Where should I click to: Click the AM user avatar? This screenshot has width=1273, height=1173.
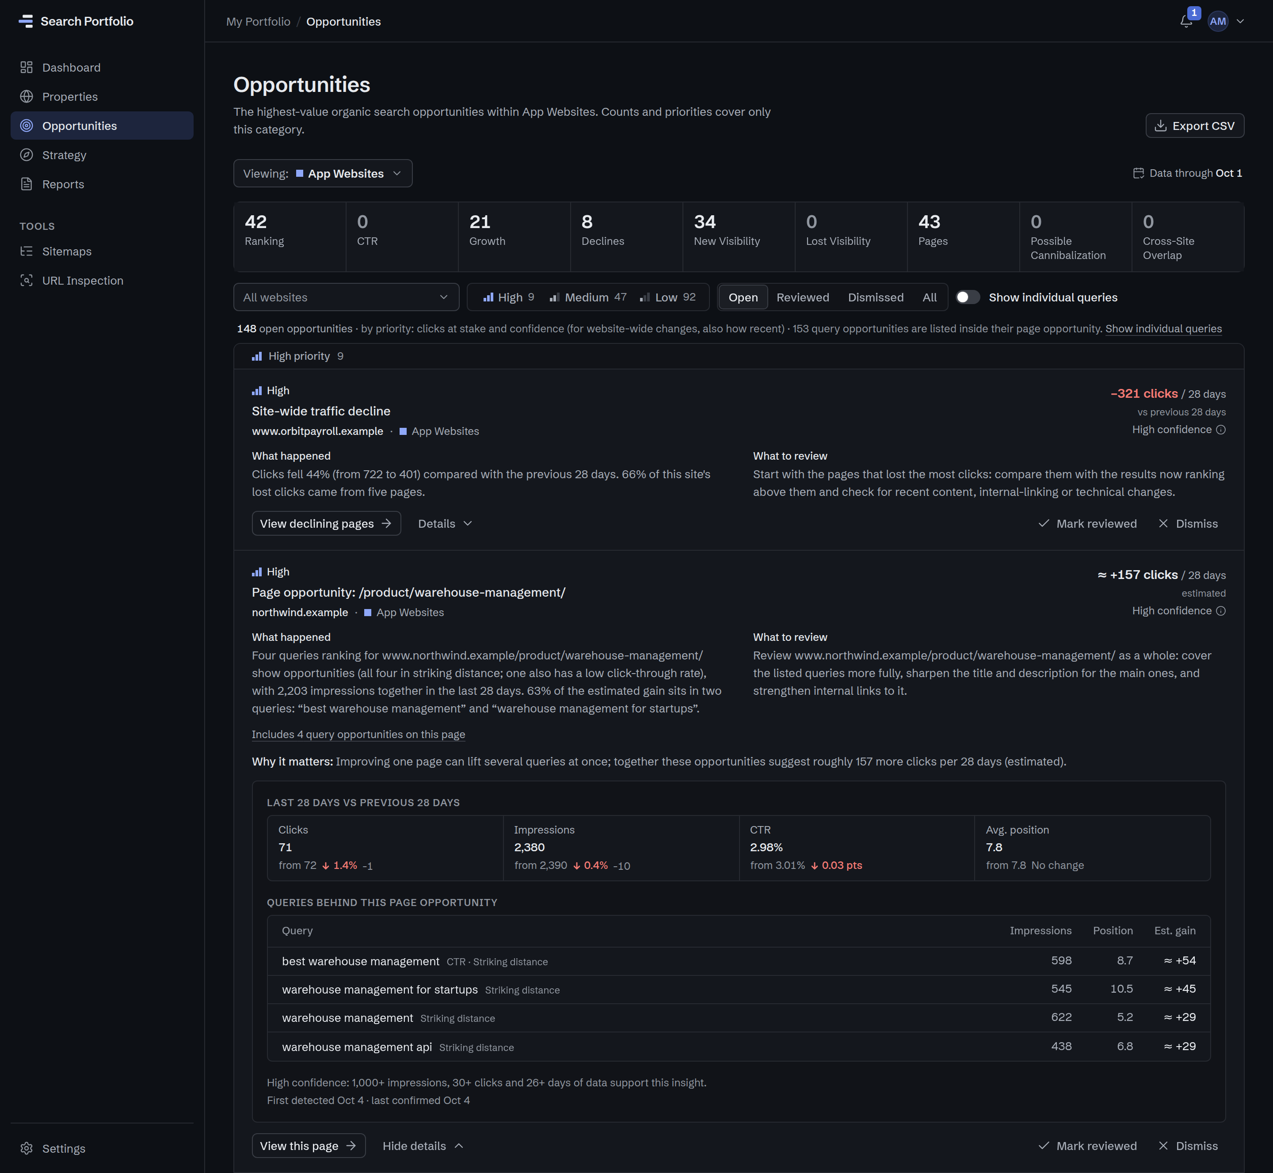point(1217,21)
